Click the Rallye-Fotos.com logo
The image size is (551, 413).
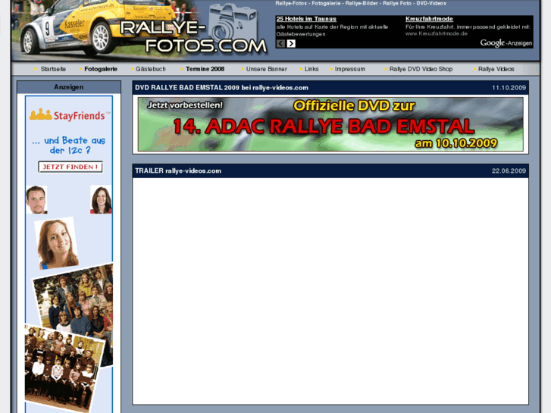point(193,37)
